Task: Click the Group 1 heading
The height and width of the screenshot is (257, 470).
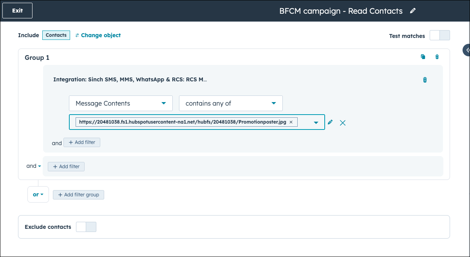Action: pos(37,58)
